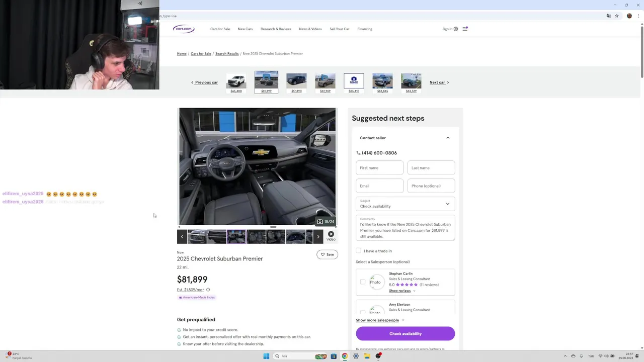The height and width of the screenshot is (362, 644).
Task: Click the info icon beside estimated payment
Action: coord(208,290)
